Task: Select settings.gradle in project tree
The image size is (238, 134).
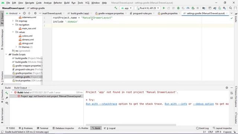Action: [23, 77]
